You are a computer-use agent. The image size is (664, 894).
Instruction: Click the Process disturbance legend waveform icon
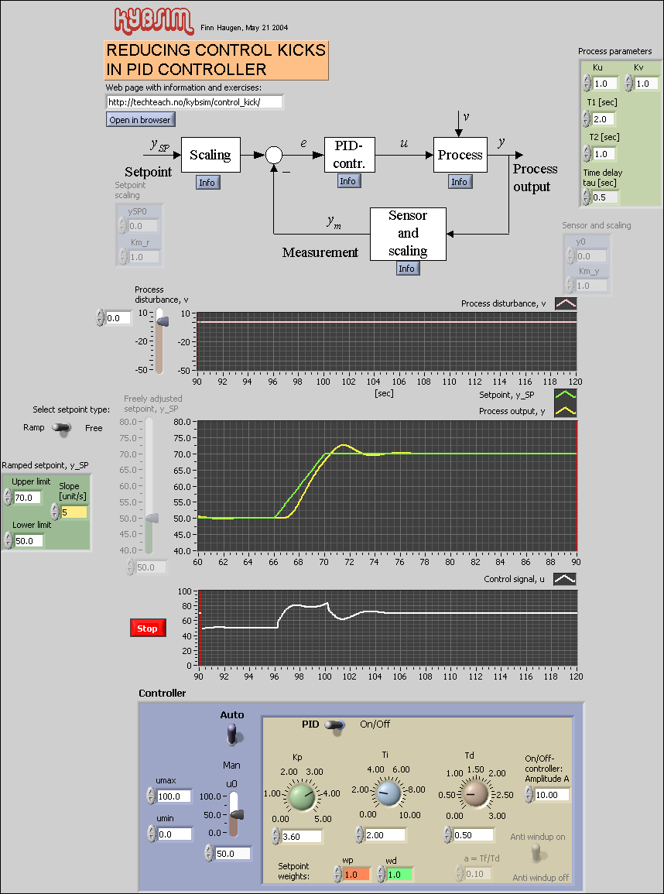(x=565, y=303)
